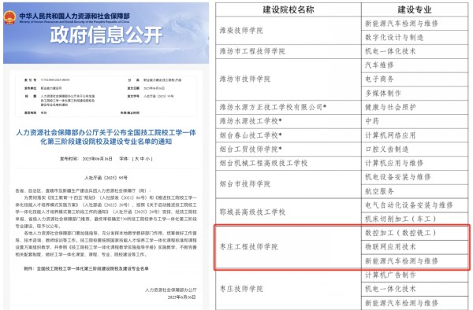This screenshot has width=473, height=310.
Task: Click the national emblem icon in the banner
Action: pyautogui.click(x=9, y=17)
